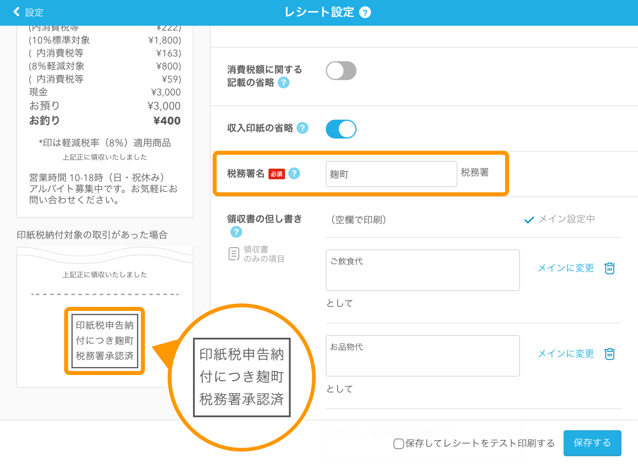Click メインに変更 for ご飲食代

[x=566, y=268]
